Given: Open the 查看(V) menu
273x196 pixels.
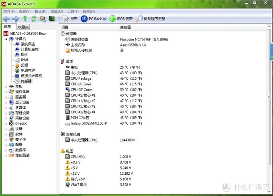Looking at the screenshot, I should [25, 12].
